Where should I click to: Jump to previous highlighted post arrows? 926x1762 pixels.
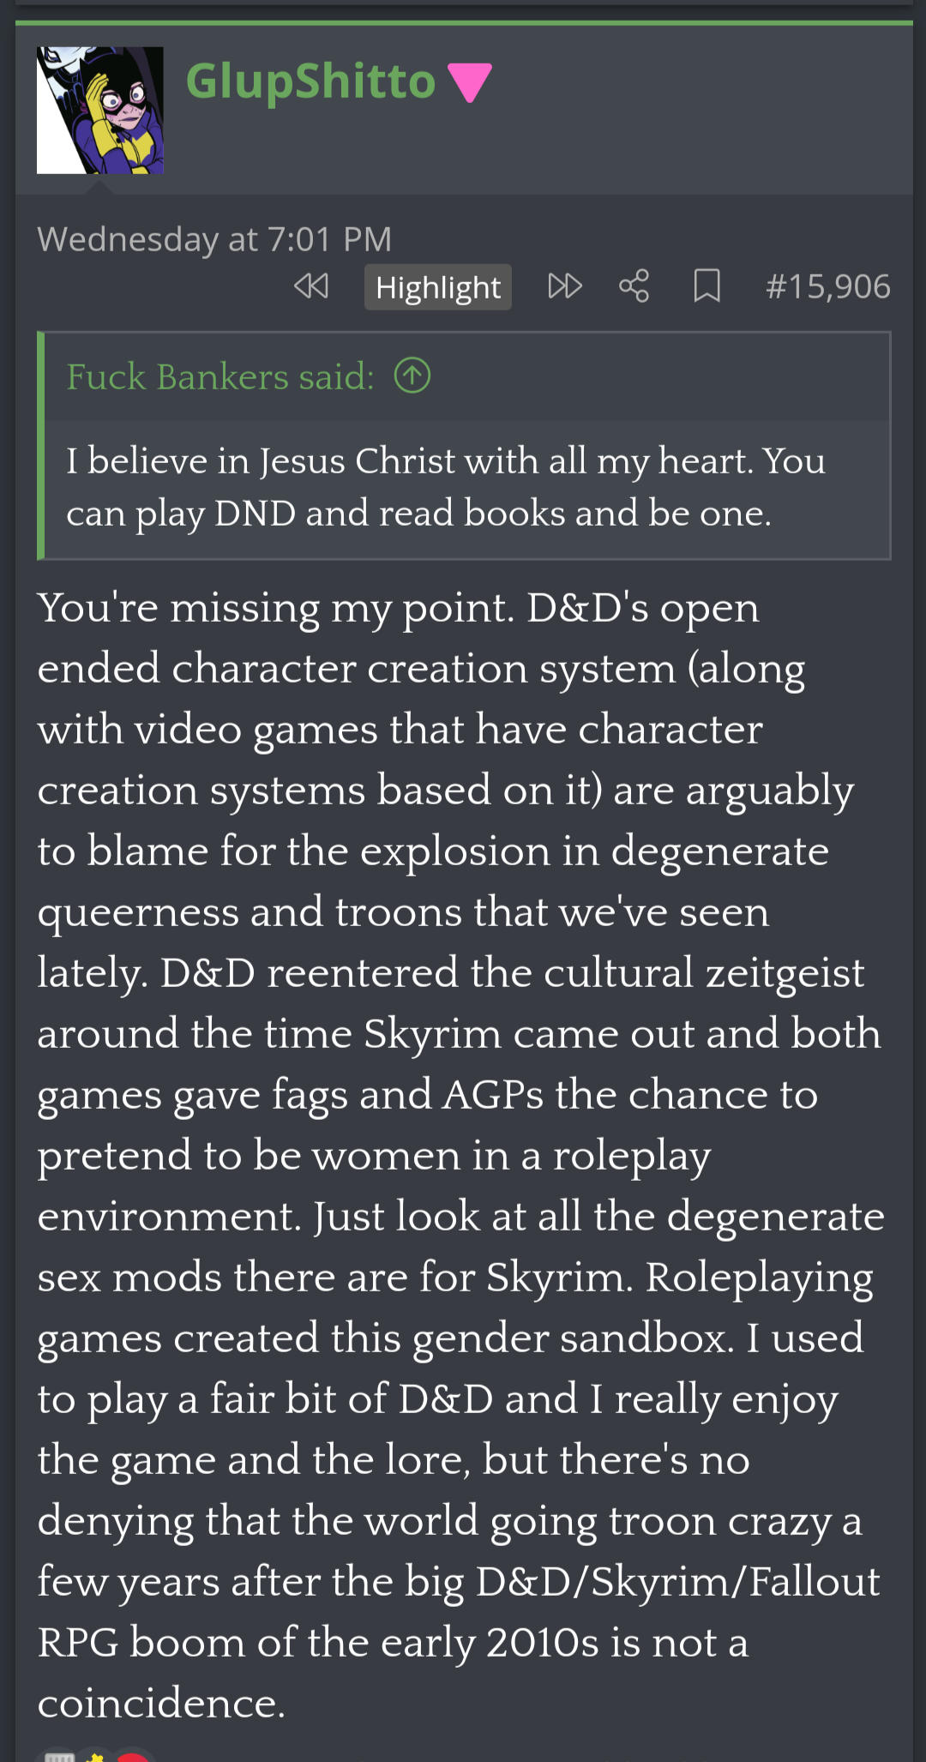point(311,286)
